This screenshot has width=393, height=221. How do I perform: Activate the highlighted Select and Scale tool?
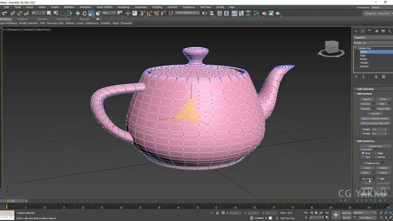(91, 14)
